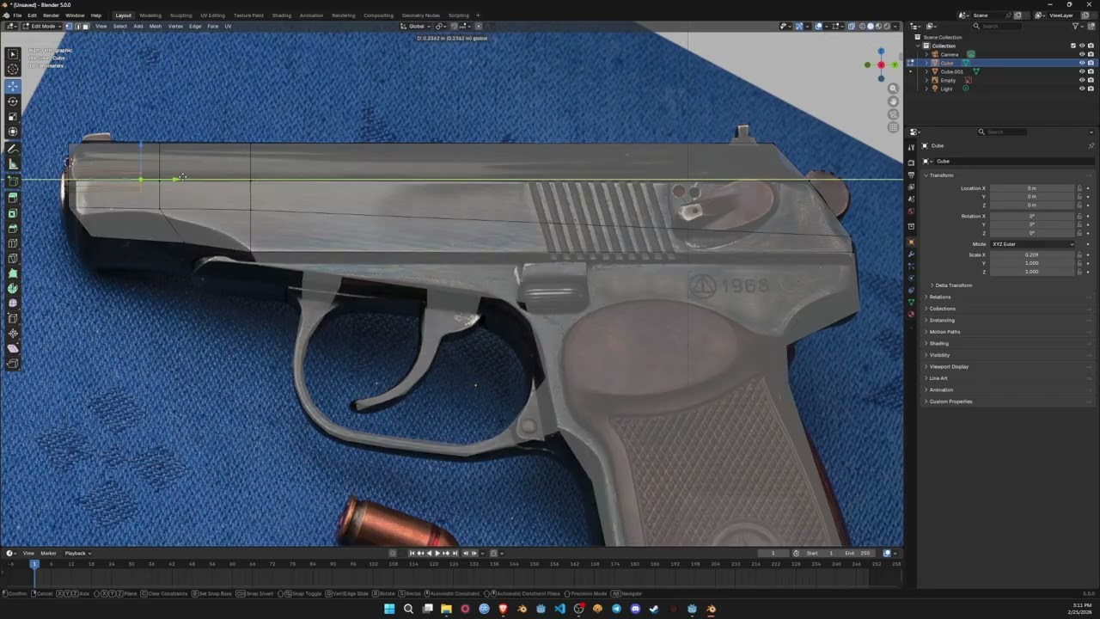Viewport: 1100px width, 619px height.
Task: Select the Shrink/Fatten tool
Action: coord(13,334)
